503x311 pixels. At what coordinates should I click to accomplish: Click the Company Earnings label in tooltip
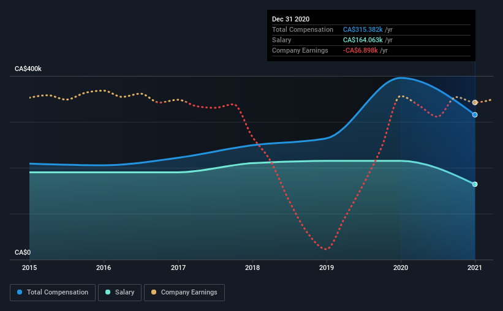click(300, 50)
